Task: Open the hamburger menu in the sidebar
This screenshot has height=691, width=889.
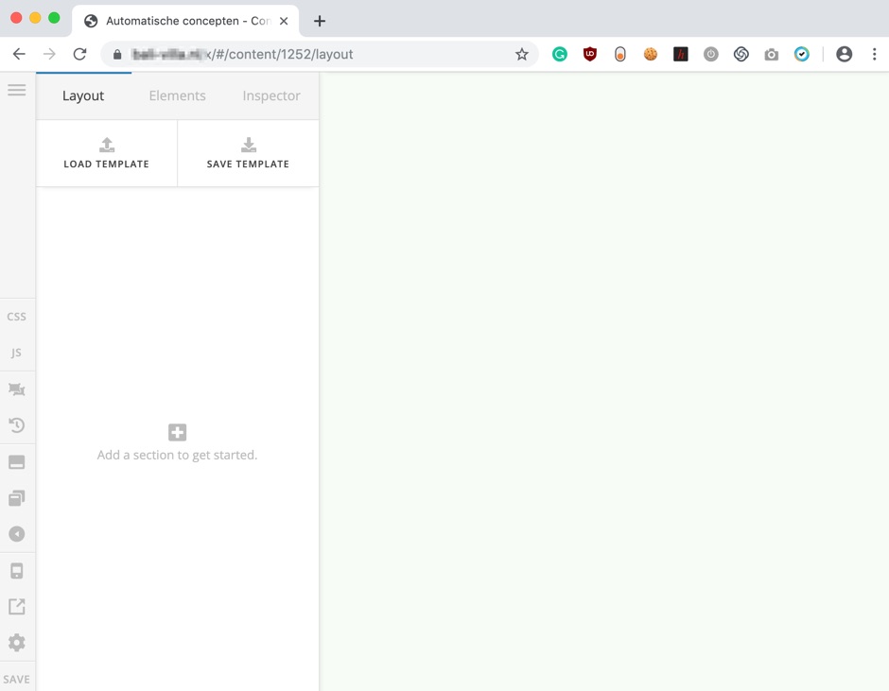Action: coord(17,90)
